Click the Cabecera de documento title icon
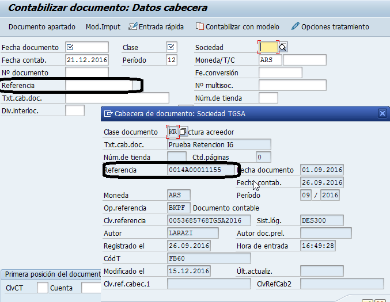 pos(108,113)
